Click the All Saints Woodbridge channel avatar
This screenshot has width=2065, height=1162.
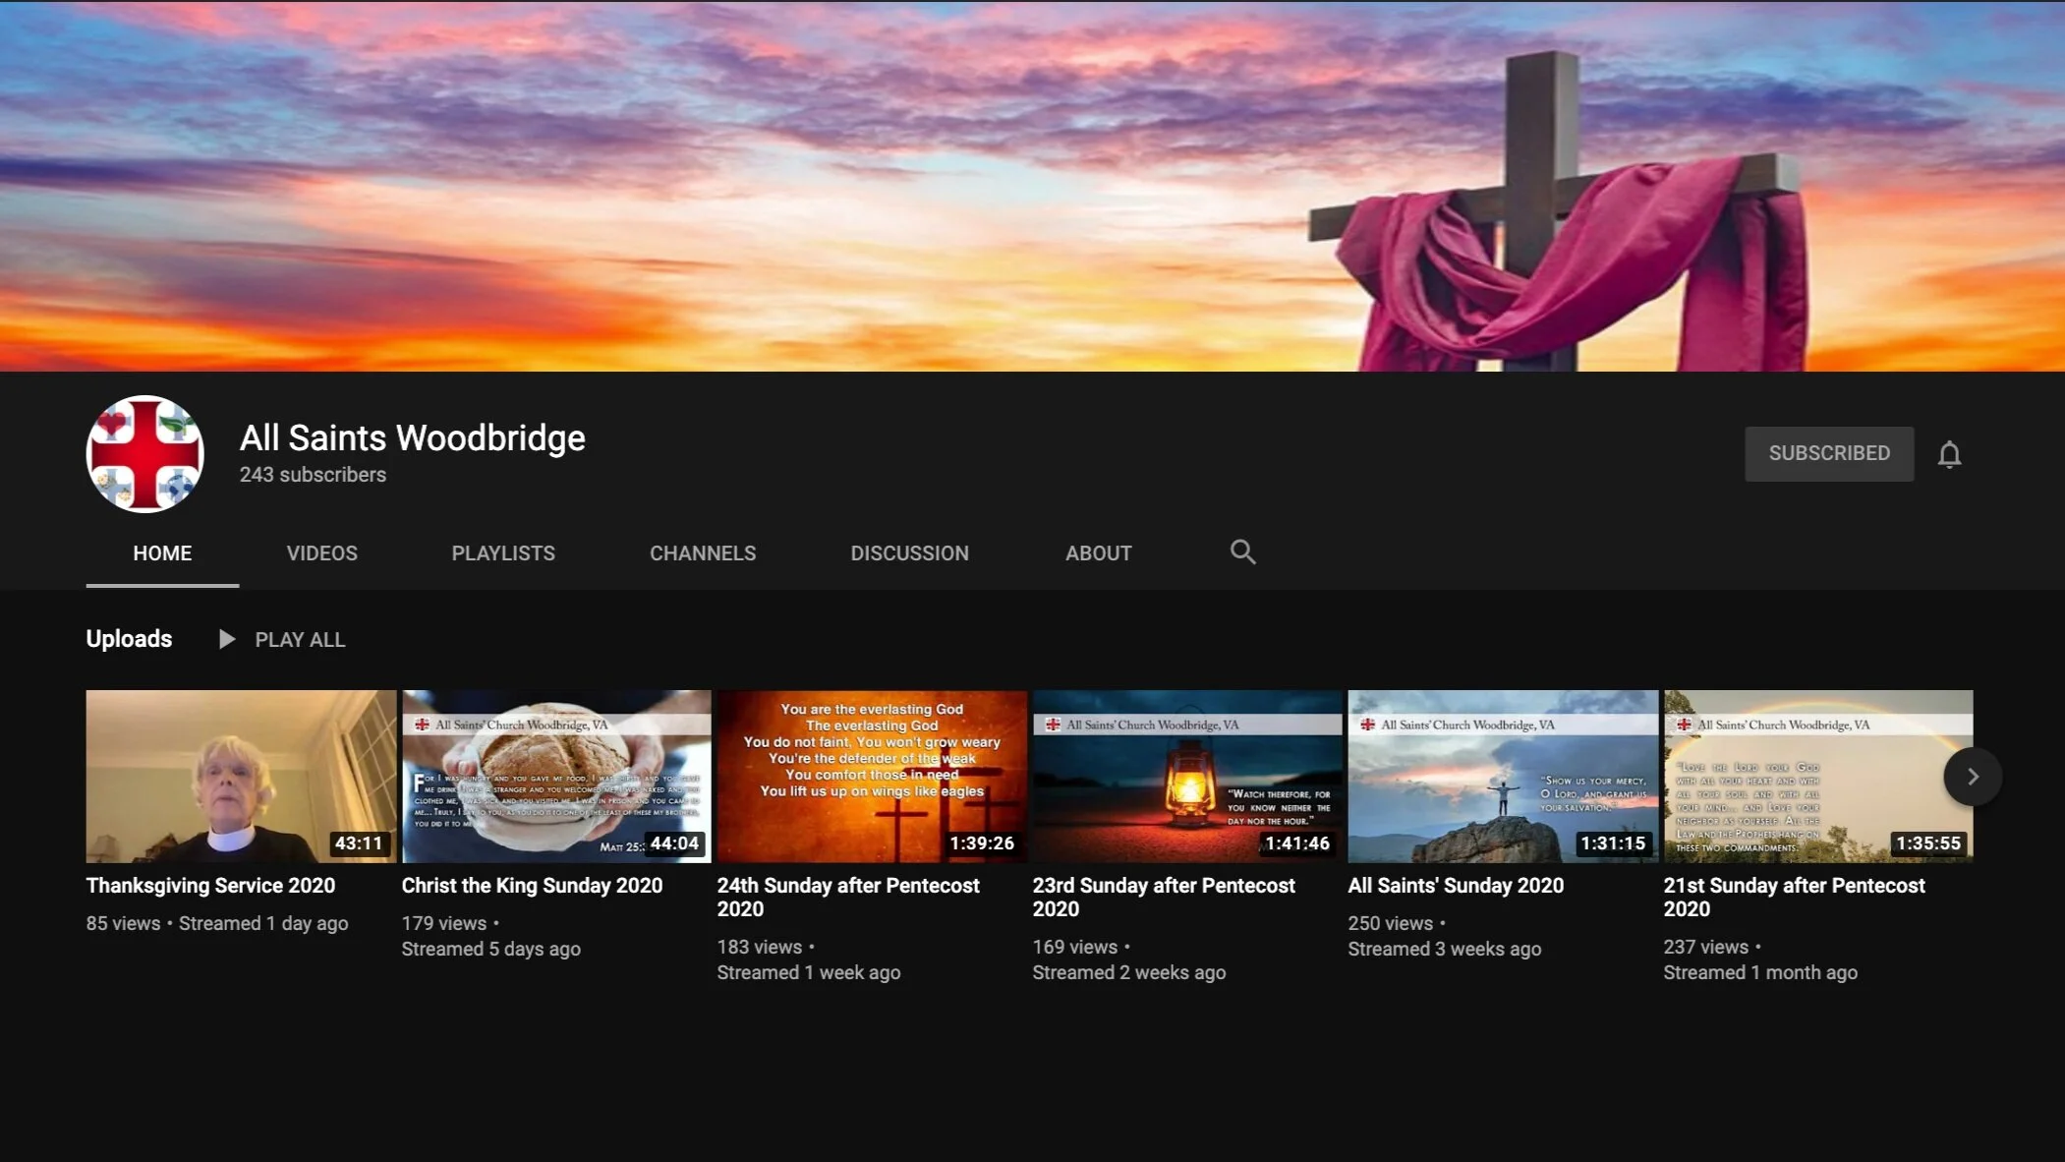click(x=145, y=454)
